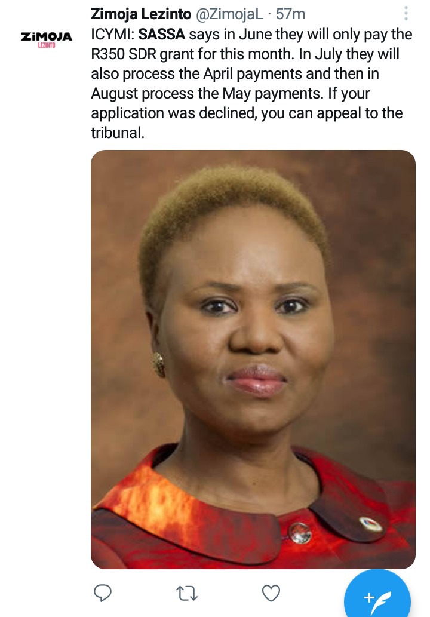View the attached portrait photo fullscreen
430x617 pixels.
pos(253,359)
